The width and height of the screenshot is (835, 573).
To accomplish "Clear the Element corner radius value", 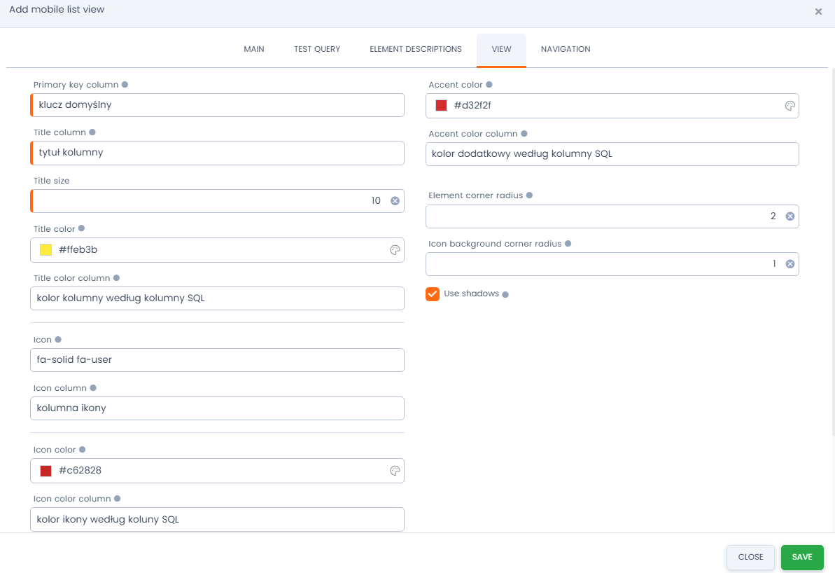I will click(x=790, y=216).
